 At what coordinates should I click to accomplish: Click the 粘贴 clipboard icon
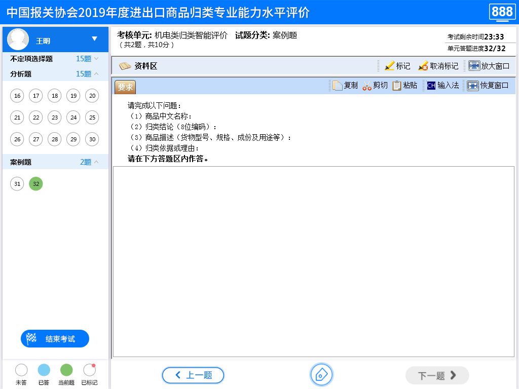pyautogui.click(x=396, y=86)
